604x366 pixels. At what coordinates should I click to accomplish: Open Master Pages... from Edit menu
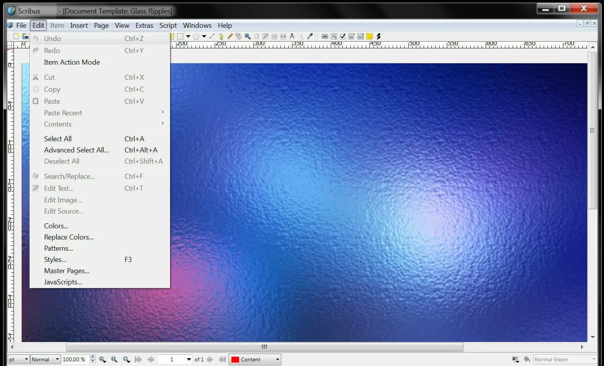(x=100, y=270)
